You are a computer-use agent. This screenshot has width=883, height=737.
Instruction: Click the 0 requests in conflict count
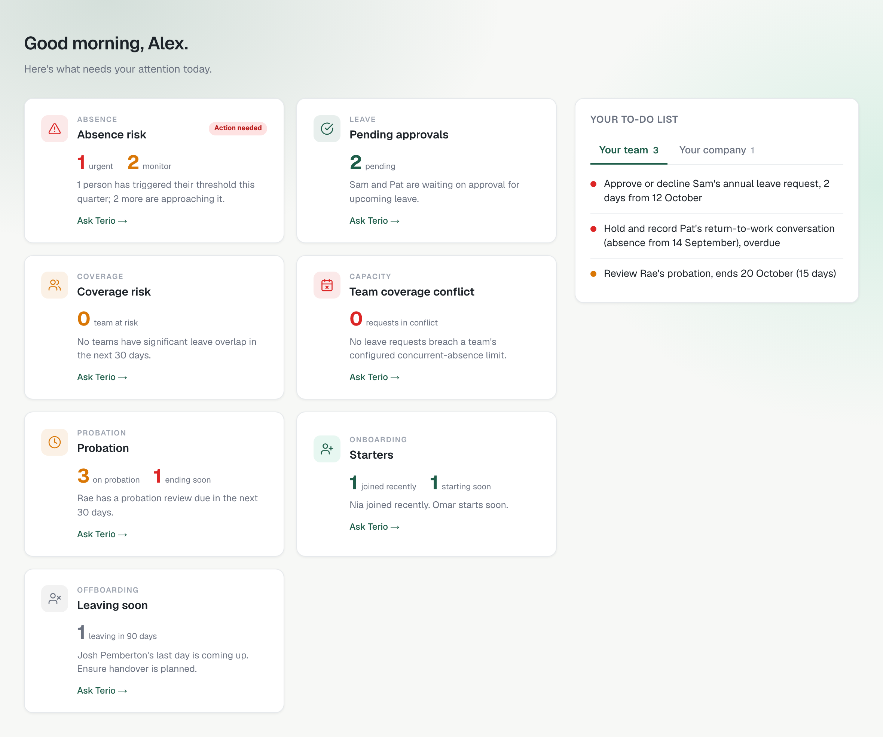(x=394, y=319)
